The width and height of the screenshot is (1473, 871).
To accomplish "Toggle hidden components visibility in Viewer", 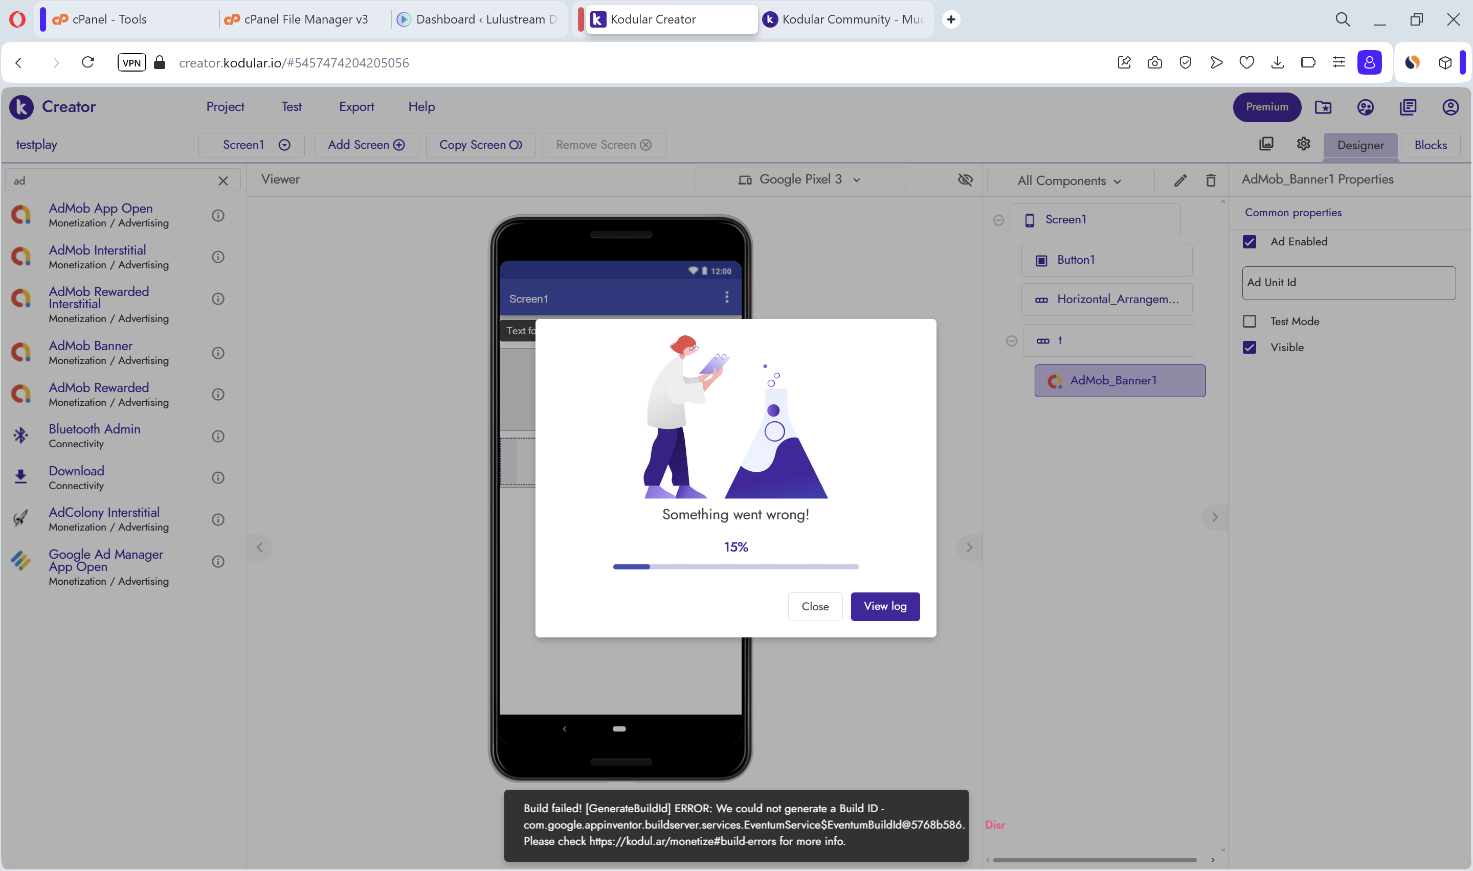I will pos(965,179).
